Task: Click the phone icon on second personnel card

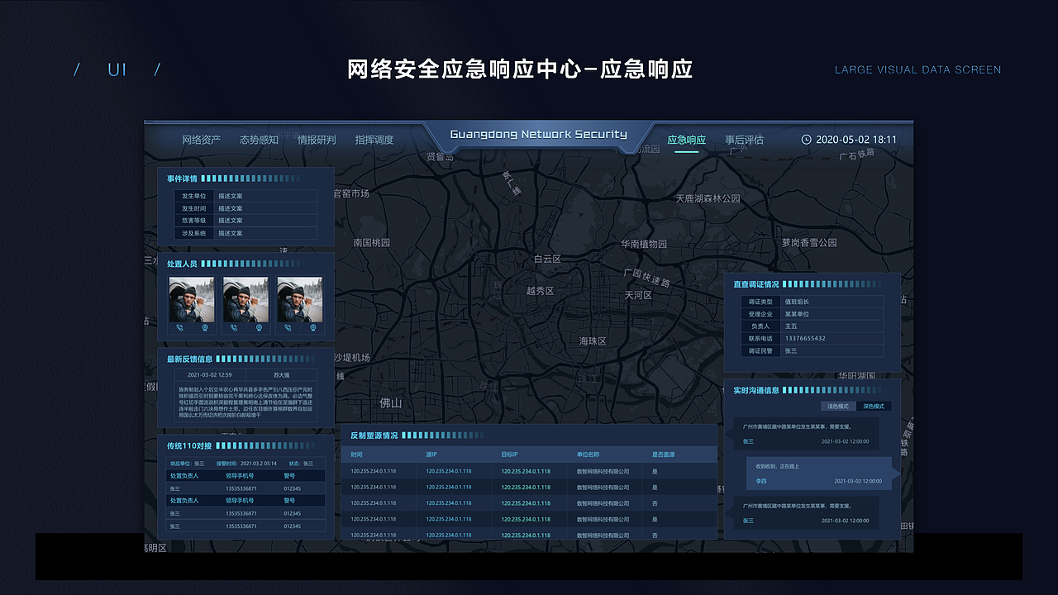Action: tap(234, 327)
